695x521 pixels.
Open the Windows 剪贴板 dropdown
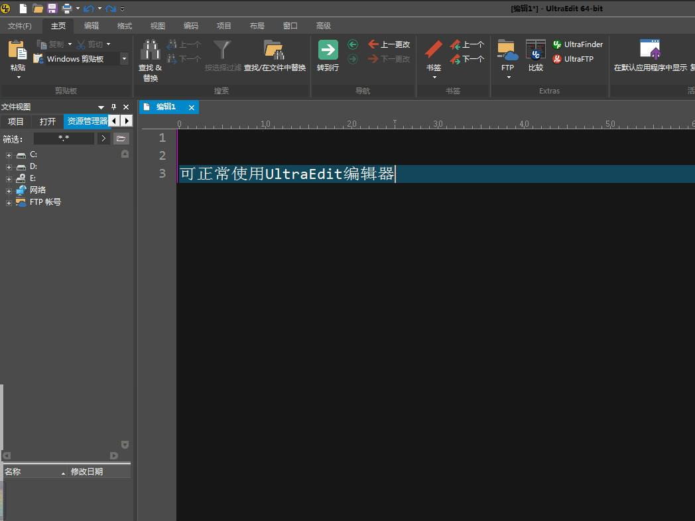[124, 58]
